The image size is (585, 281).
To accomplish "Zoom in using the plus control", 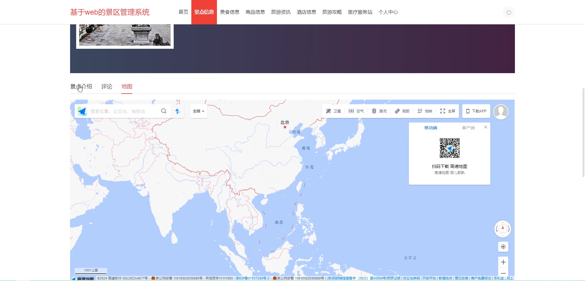I will pos(503,262).
